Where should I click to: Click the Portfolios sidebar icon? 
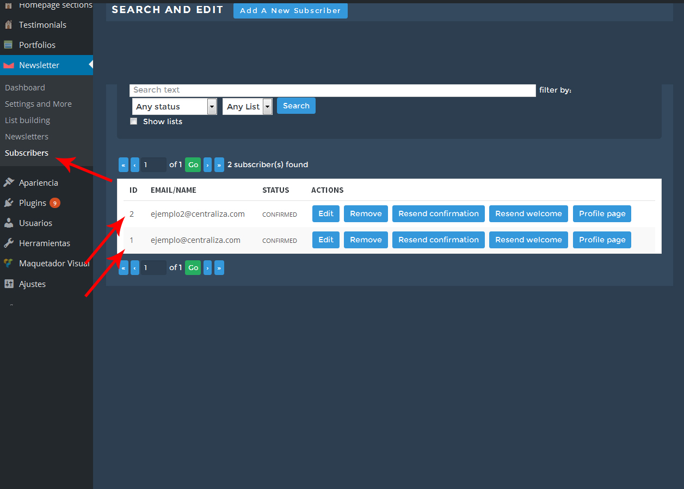(8, 45)
